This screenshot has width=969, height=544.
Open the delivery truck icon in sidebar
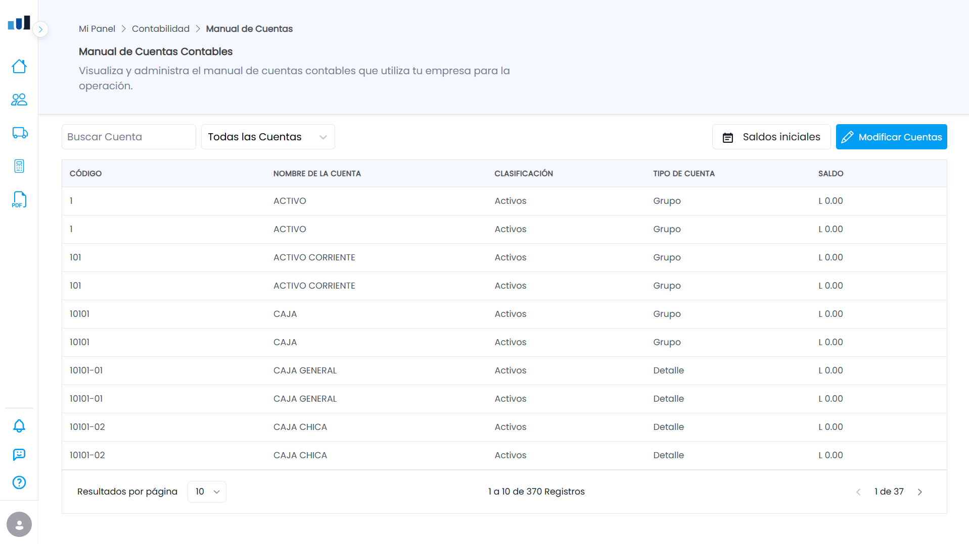[x=20, y=133]
